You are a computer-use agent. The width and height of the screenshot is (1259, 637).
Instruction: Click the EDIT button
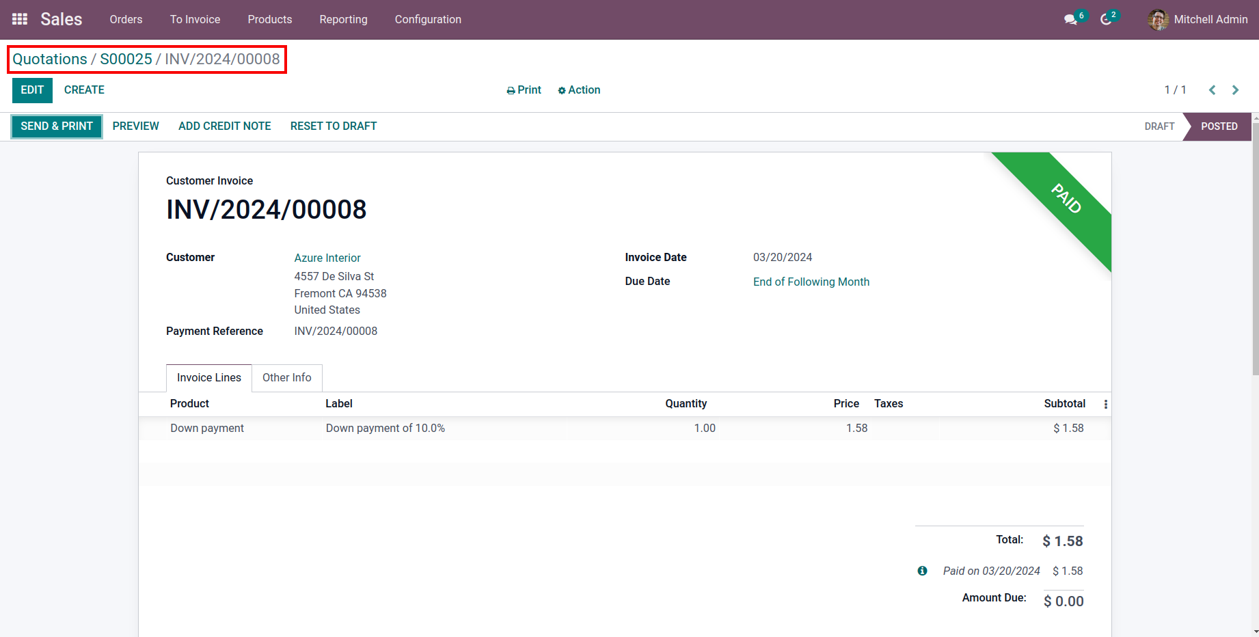point(32,90)
